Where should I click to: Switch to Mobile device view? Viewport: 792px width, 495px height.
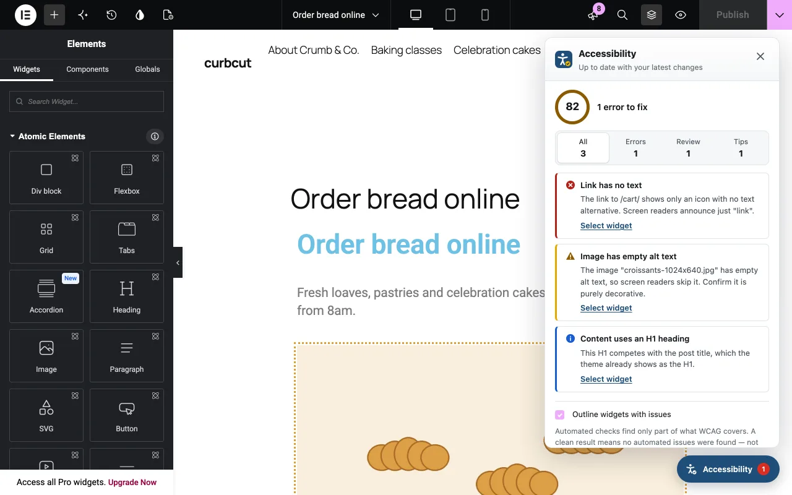click(485, 15)
